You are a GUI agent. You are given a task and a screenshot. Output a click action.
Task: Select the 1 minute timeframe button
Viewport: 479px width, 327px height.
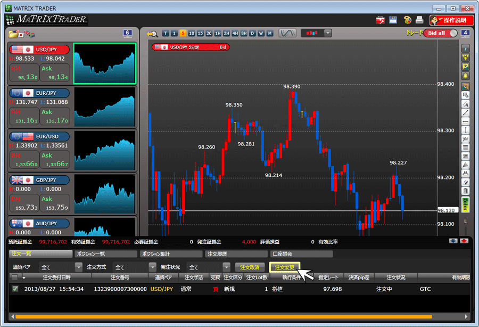pyautogui.click(x=174, y=34)
